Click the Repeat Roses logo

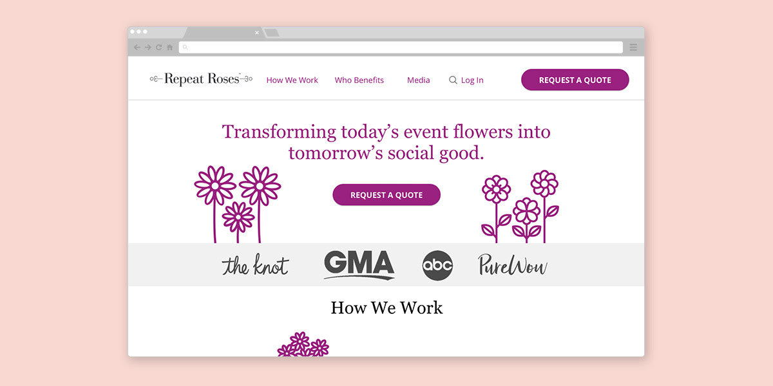[x=201, y=79]
